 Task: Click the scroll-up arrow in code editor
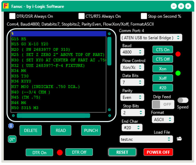pos(109,34)
